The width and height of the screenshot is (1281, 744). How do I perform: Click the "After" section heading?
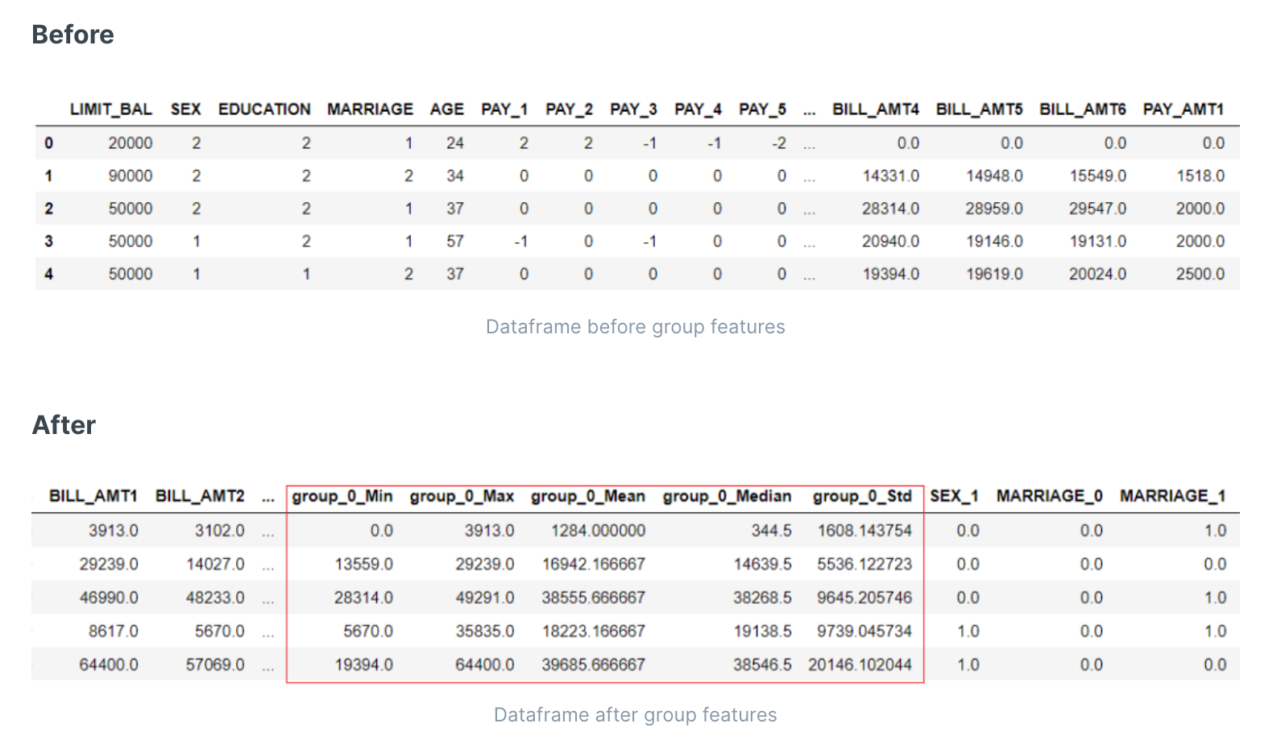(64, 425)
